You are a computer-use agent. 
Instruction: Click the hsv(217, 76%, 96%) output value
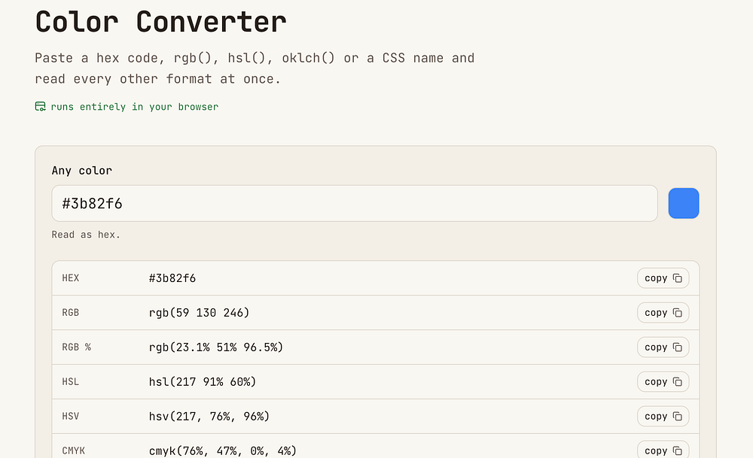point(209,417)
